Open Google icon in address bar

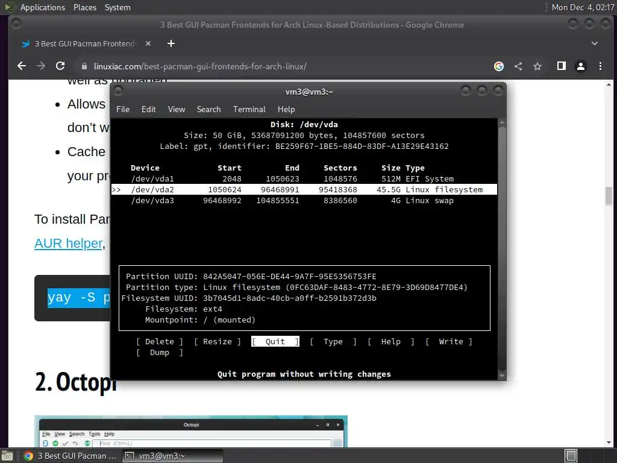click(x=498, y=66)
